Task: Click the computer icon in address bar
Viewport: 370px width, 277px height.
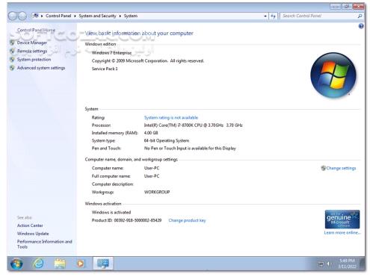Action: (x=36, y=16)
